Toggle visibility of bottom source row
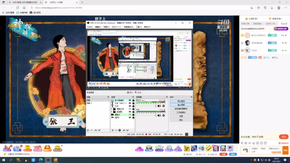 click(130, 117)
